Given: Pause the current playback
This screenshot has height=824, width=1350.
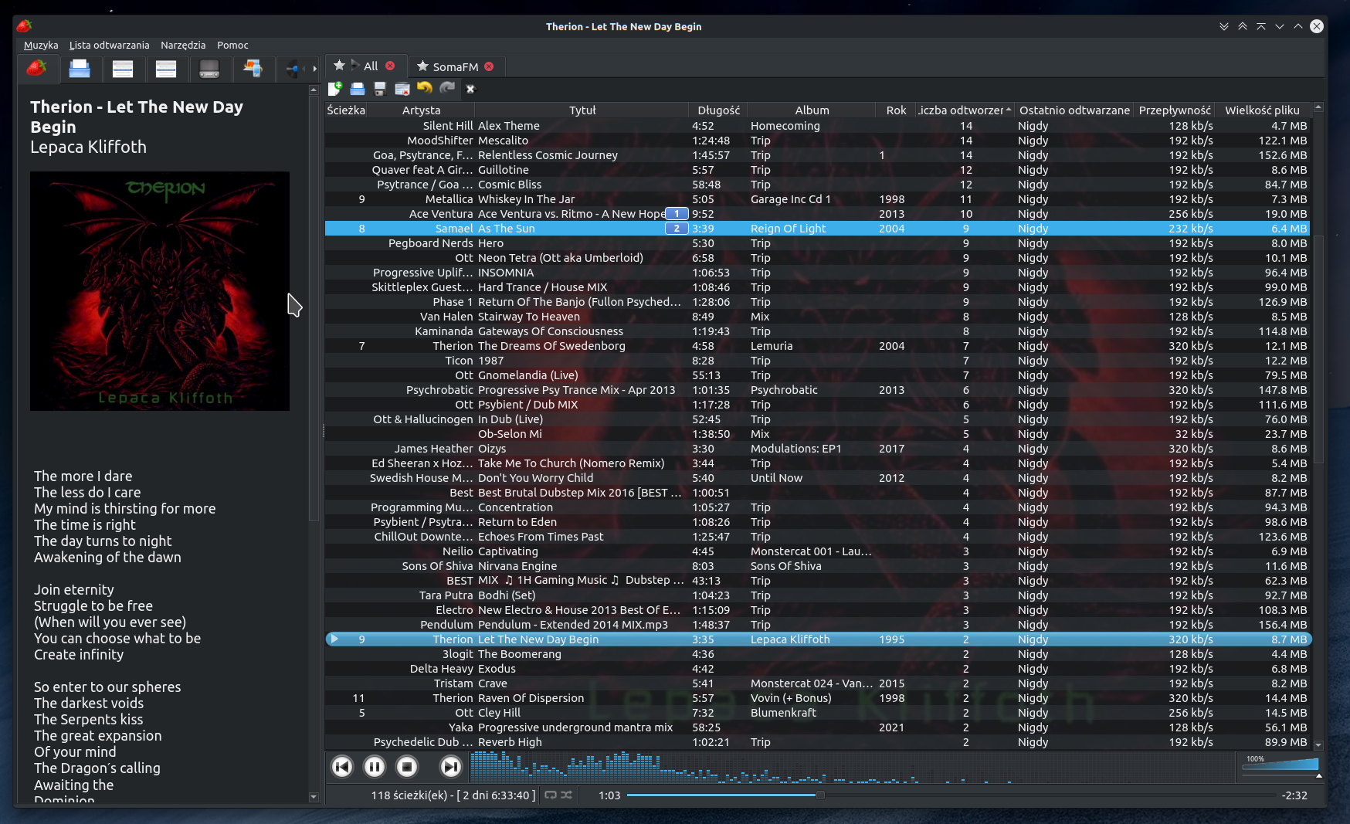Looking at the screenshot, I should [375, 766].
